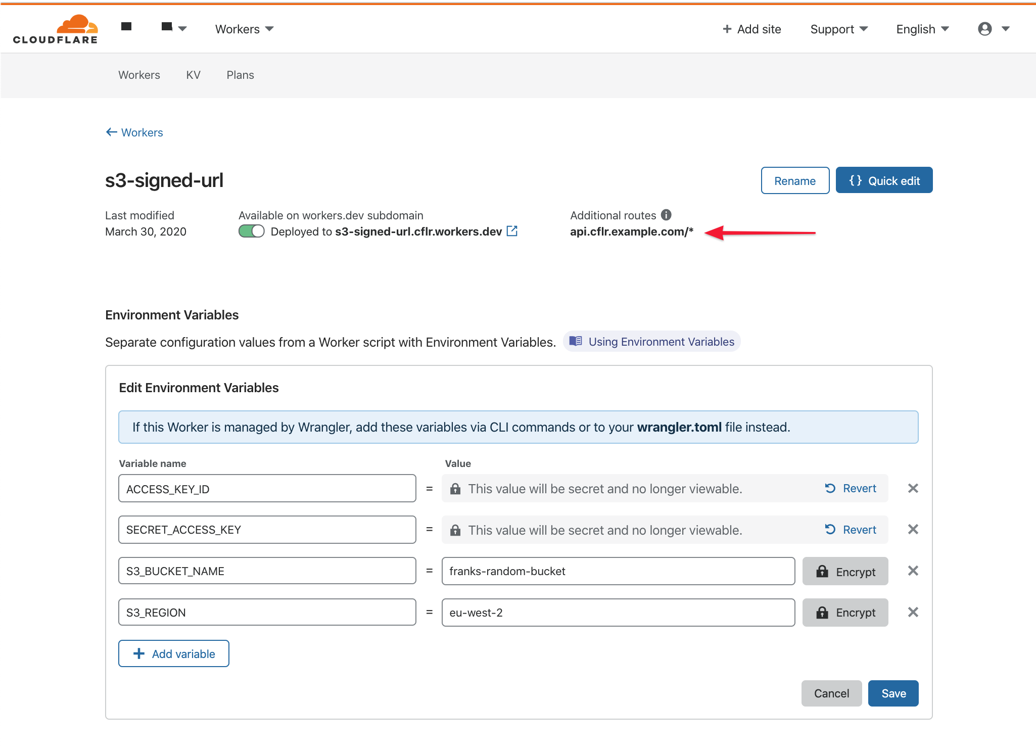This screenshot has height=751, width=1036.
Task: Expand the Workers dropdown in header
Action: pyautogui.click(x=244, y=29)
